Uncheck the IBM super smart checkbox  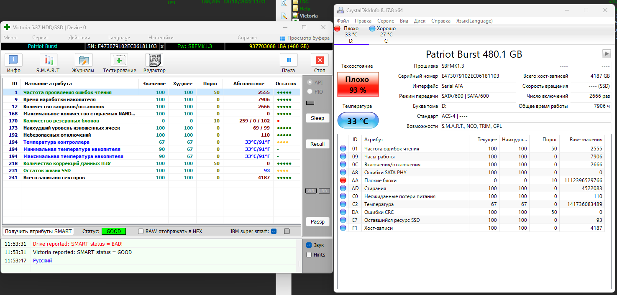click(x=274, y=231)
